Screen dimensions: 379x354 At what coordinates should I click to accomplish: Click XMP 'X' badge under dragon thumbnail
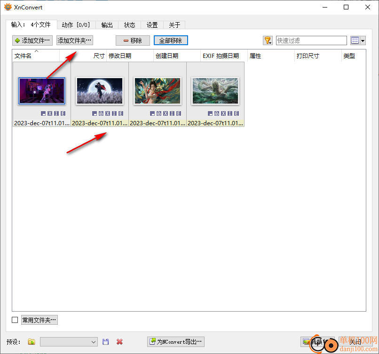[223, 113]
